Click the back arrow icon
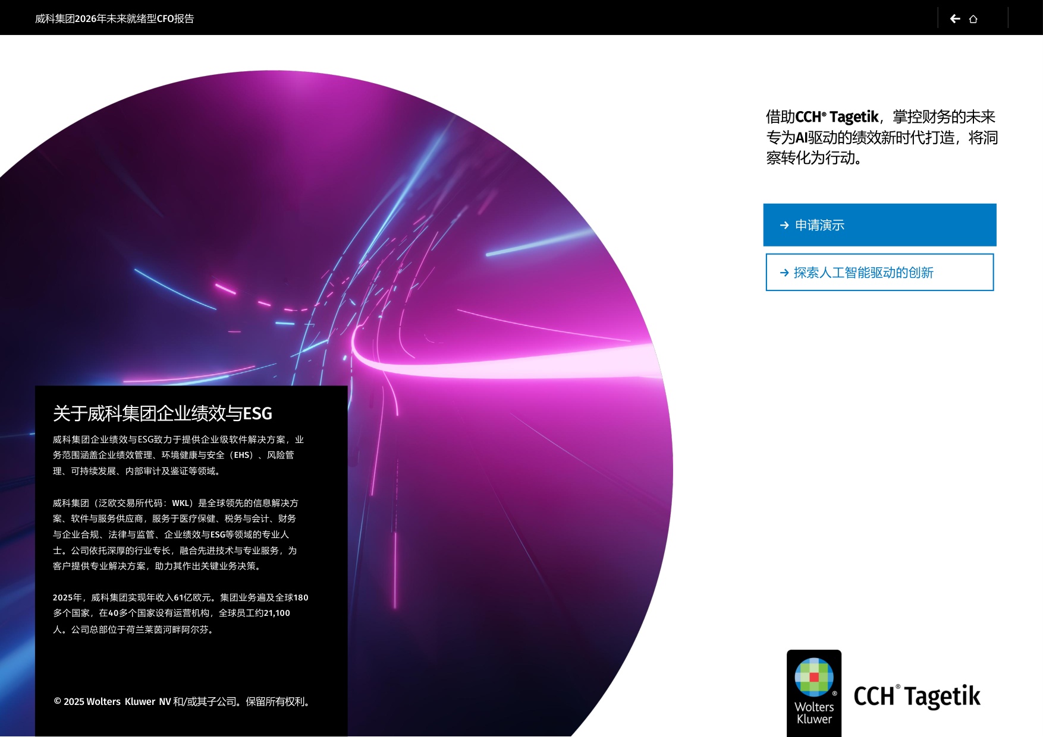Image resolution: width=1043 pixels, height=737 pixels. pos(955,18)
